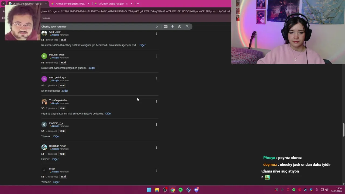Open options menu for Yusuf Alp Arslan review
Image resolution: width=345 pixels, height=194 pixels.
point(156,102)
